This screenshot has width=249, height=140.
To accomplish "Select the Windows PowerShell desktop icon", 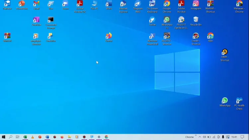I will pyautogui.click(x=152, y=39).
